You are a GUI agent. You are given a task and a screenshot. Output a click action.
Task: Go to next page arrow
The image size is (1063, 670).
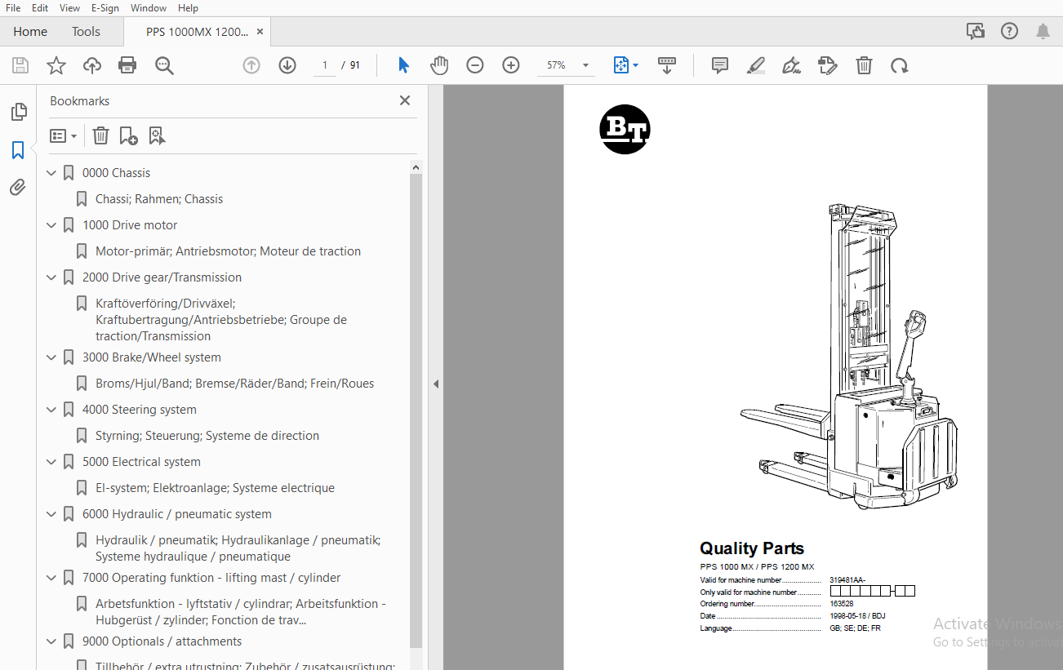tap(287, 65)
